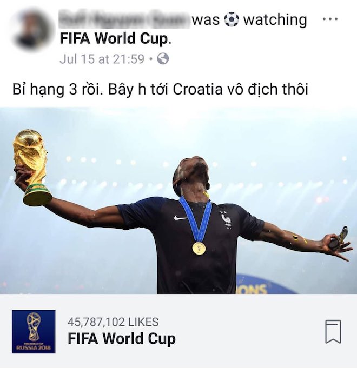The image size is (357, 368).
Task: Open the bold FIFA World Cup header link
Action: pyautogui.click(x=114, y=39)
